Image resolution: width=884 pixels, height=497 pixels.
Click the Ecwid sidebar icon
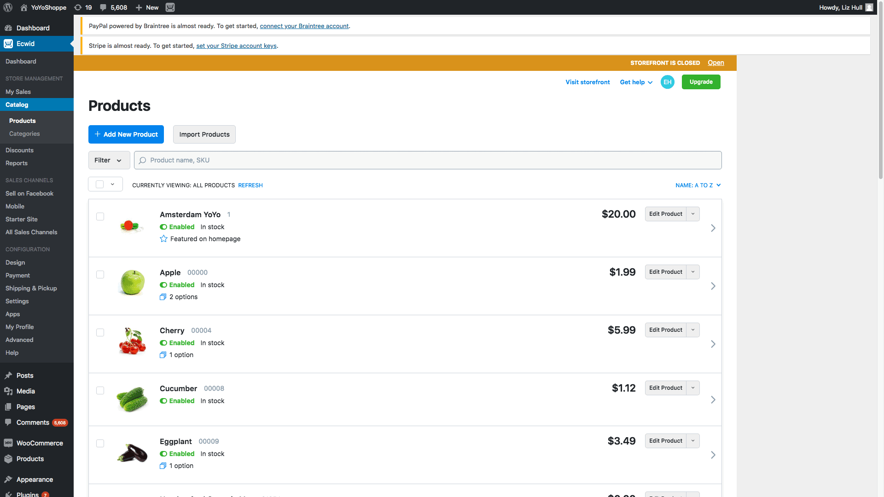click(x=8, y=44)
